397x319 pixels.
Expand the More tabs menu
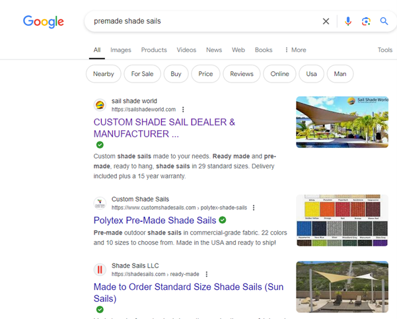pos(295,50)
